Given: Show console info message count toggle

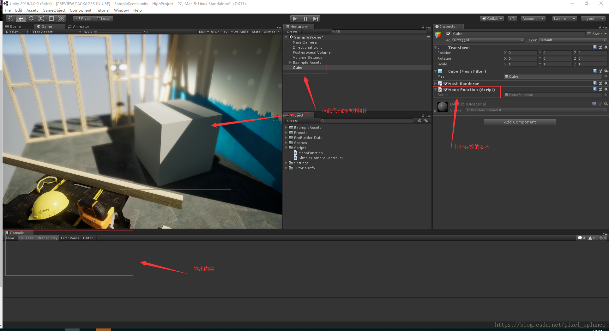Looking at the screenshot, I should (582, 238).
